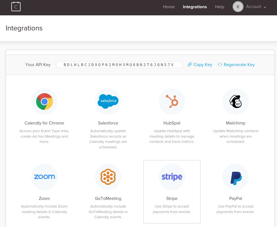Image resolution: width=277 pixels, height=227 pixels.
Task: Click the Mailchimp monkey logo
Action: coord(236,101)
